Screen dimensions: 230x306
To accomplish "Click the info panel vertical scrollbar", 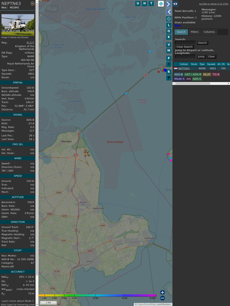I will click(37, 153).
